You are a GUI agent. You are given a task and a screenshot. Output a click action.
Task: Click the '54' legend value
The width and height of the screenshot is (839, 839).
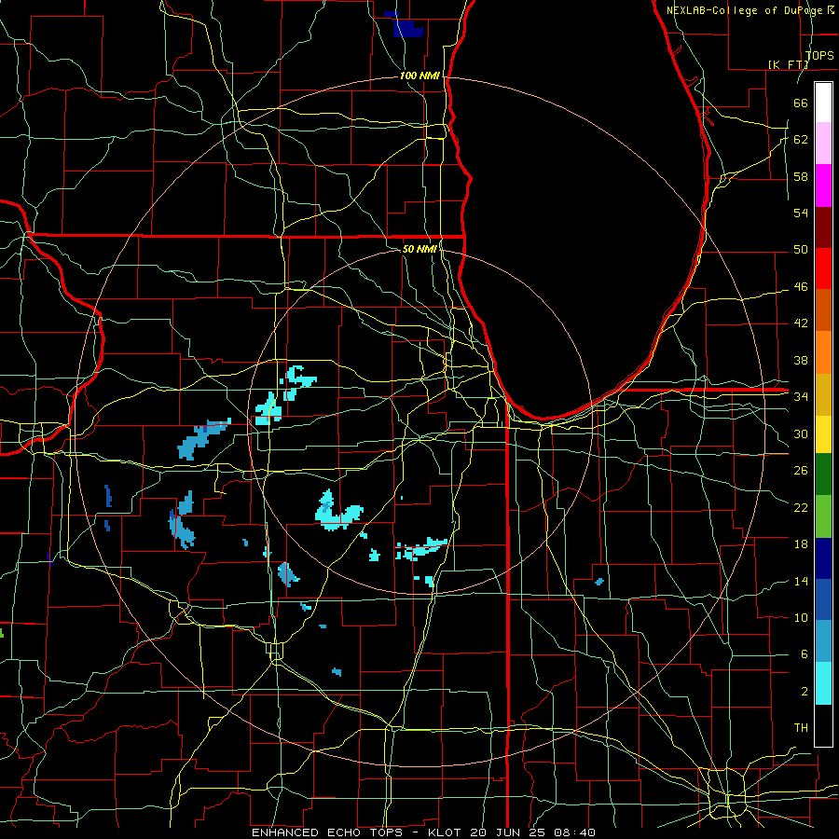tap(801, 213)
